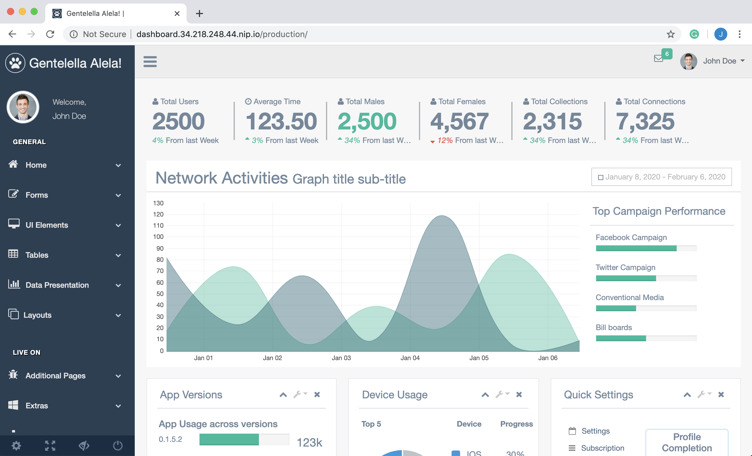Open the John Doe user dropdown
Viewport: 752px width, 456px height.
click(721, 61)
